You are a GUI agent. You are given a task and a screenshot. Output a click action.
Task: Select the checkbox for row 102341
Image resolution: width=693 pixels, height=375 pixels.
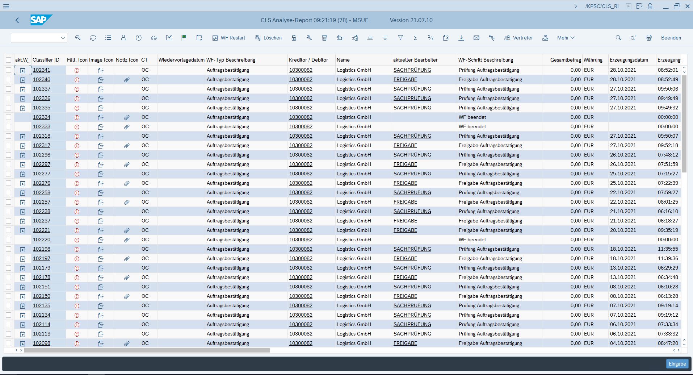coord(8,70)
